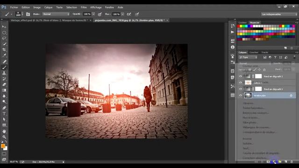Viewport: 299px width, 168px height.
Task: Select the Eraser tool
Action: coord(4,84)
